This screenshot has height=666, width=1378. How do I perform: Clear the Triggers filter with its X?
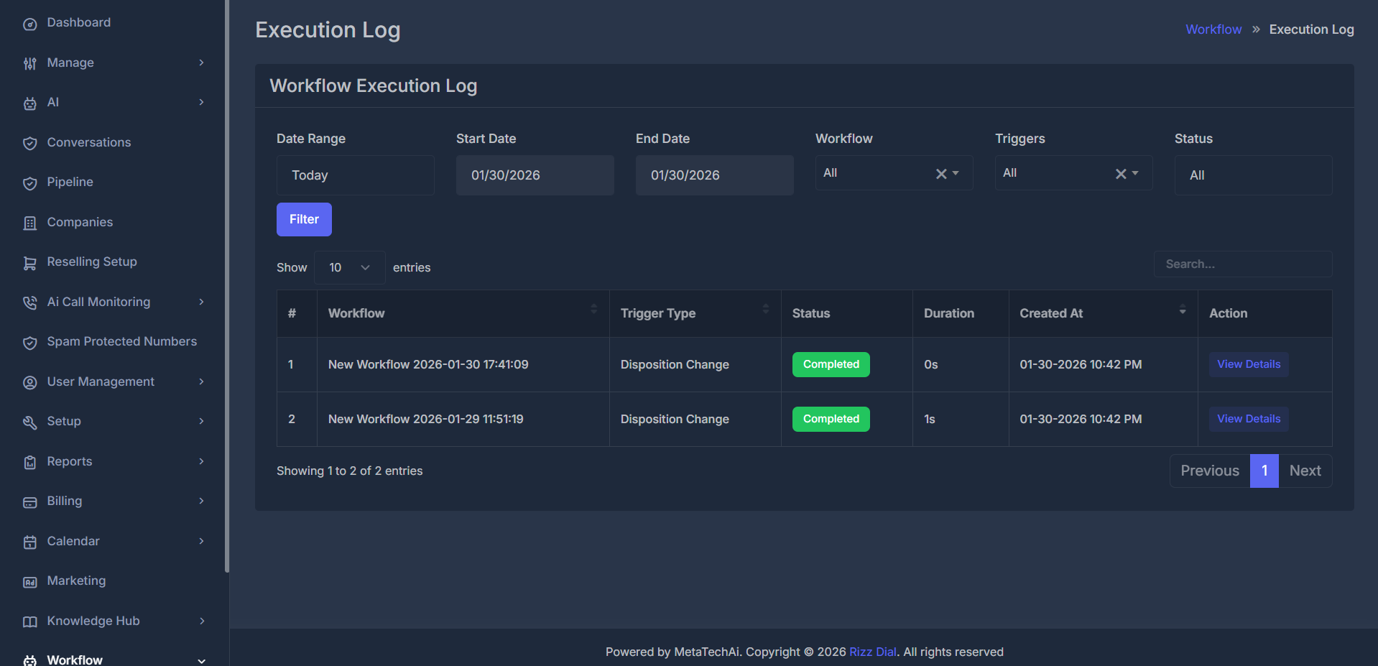click(x=1121, y=172)
